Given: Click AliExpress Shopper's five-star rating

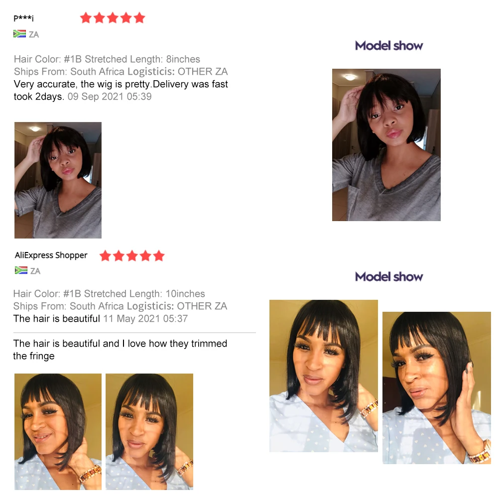Looking at the screenshot, I should coord(132,255).
